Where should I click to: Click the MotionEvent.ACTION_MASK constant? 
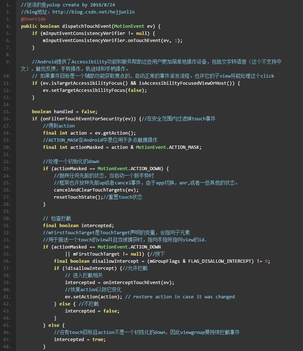point(168,147)
